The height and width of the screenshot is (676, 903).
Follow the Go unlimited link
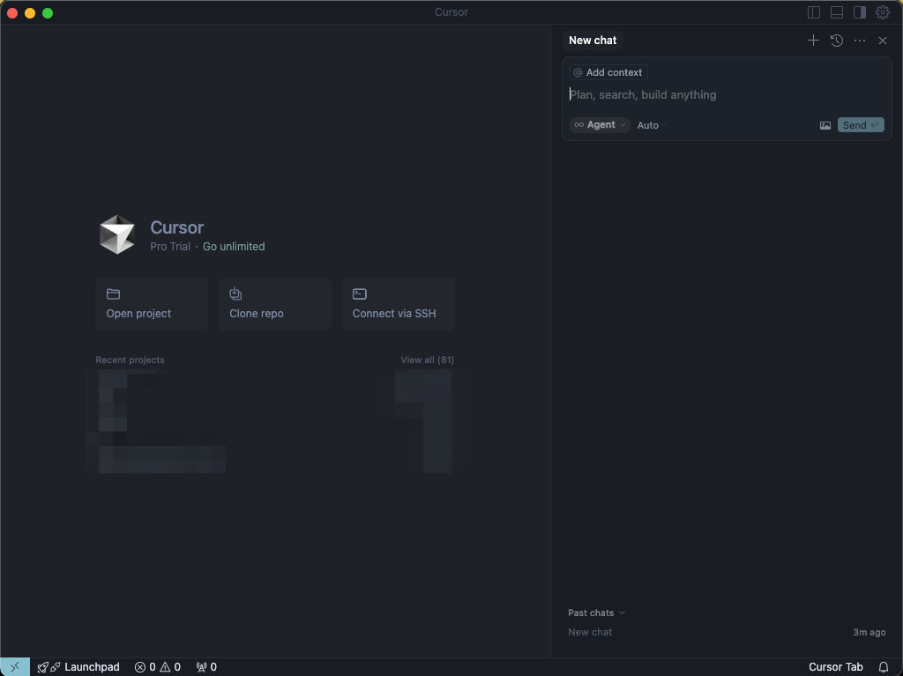click(234, 247)
